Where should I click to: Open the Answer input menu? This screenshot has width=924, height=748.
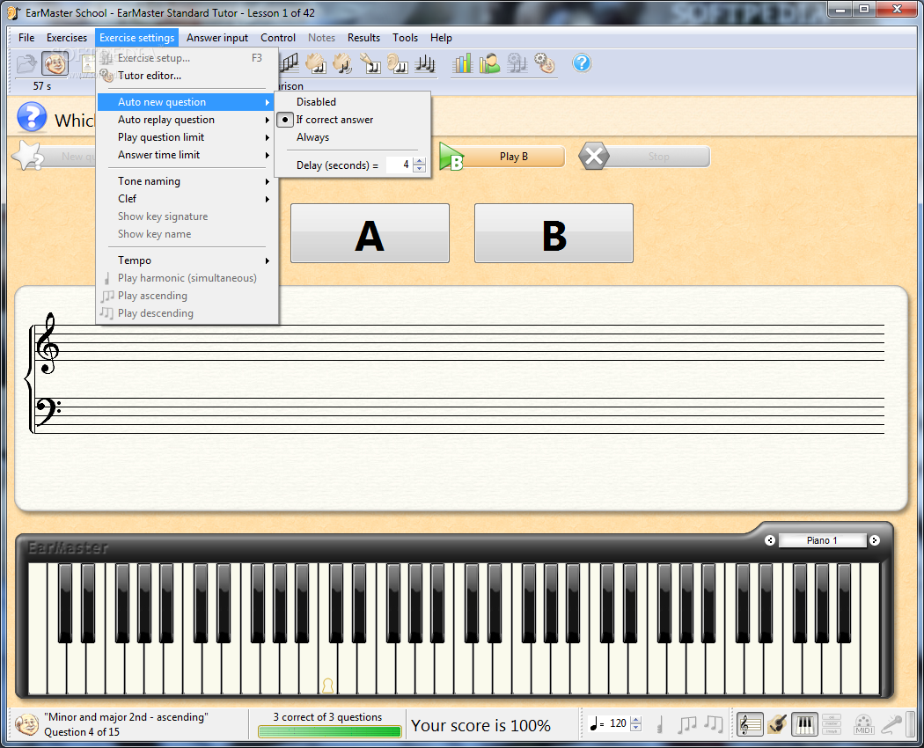point(217,38)
